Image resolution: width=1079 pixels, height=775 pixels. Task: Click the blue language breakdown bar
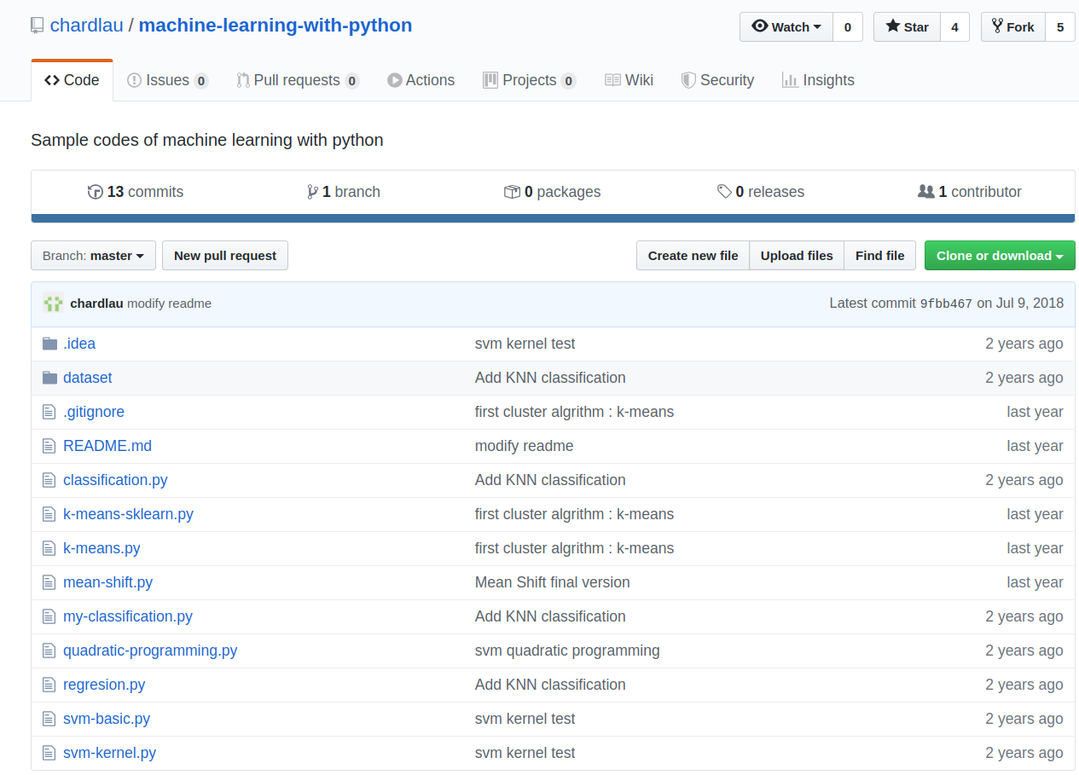coord(553,219)
